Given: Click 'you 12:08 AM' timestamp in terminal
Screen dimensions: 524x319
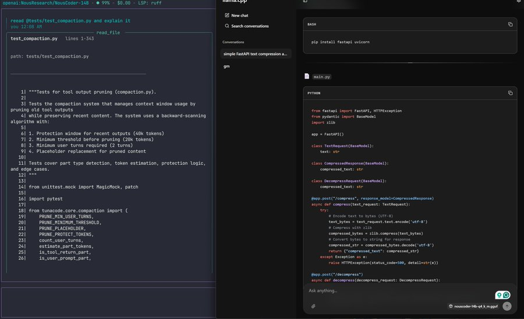Looking at the screenshot, I should 26,27.
